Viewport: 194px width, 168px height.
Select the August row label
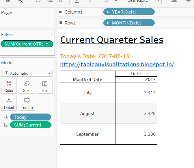point(87,114)
